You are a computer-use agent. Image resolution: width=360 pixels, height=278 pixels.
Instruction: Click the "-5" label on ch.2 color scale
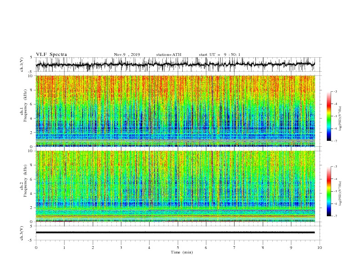[x=335, y=191]
